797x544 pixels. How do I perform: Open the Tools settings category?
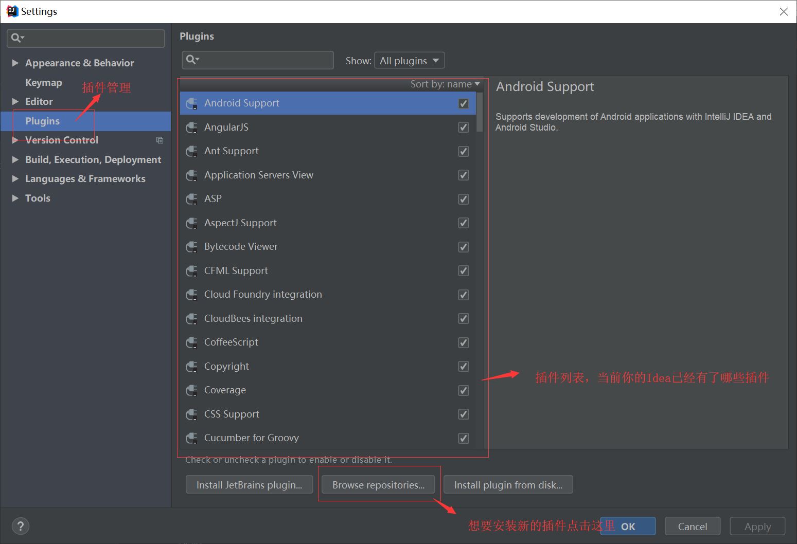(x=38, y=198)
